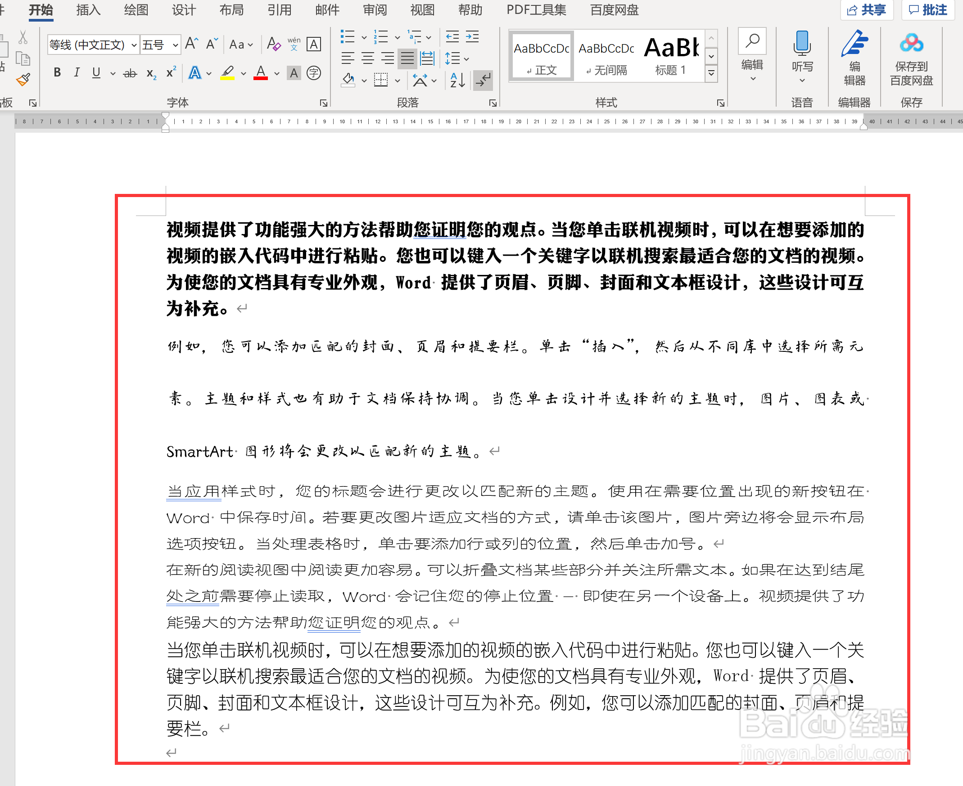Open the PDF工具集 ribbon tab

pyautogui.click(x=536, y=10)
